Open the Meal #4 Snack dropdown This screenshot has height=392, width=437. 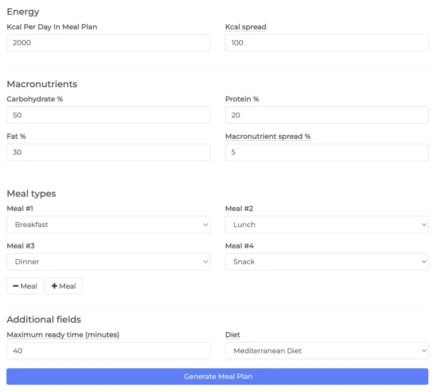[x=326, y=261]
